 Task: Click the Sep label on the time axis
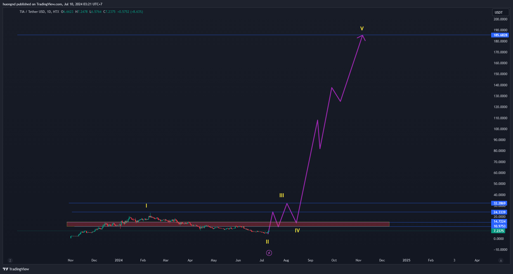click(x=310, y=260)
